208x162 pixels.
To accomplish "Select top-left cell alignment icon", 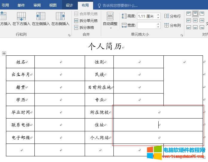I will pyautogui.click(x=189, y=13).
